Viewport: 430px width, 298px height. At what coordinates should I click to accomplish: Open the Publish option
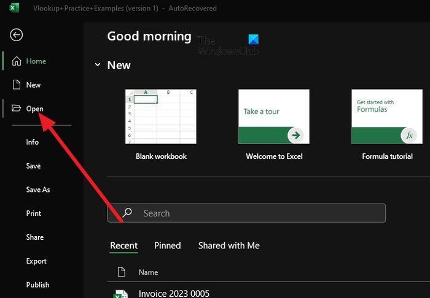point(37,285)
